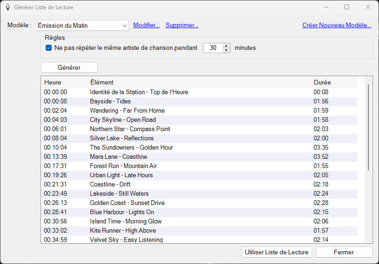
Task: Click the playlist vertical scrollbar thumb
Action: [x=368, y=127]
